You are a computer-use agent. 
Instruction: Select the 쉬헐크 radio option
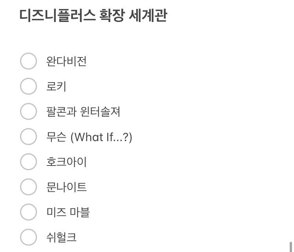tap(28, 237)
